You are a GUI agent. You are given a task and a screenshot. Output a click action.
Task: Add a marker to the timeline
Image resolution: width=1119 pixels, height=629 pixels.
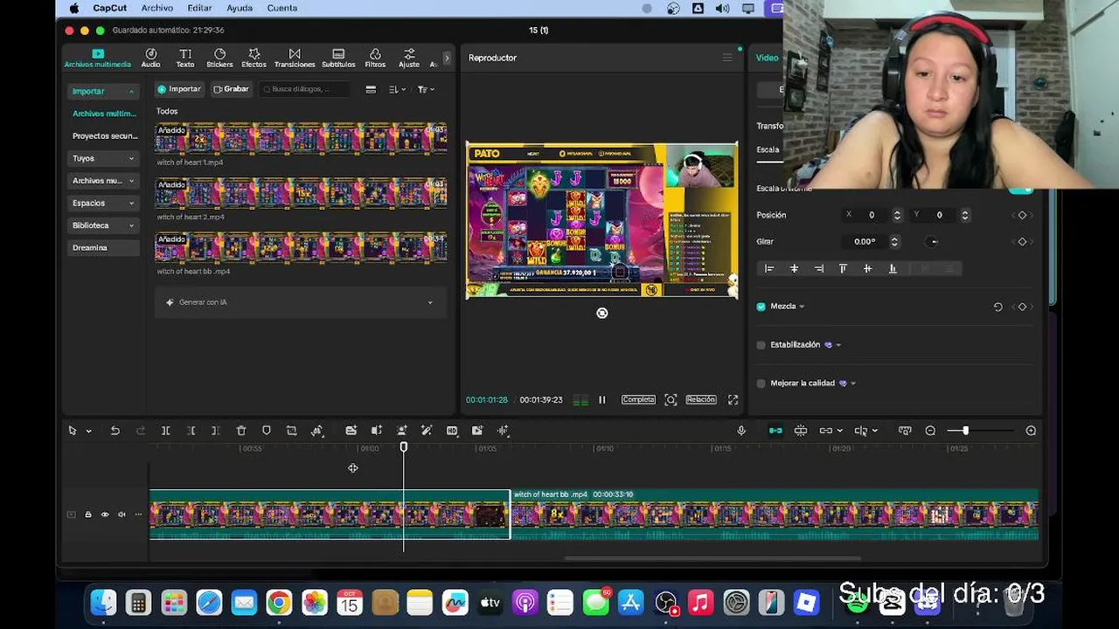tap(267, 431)
